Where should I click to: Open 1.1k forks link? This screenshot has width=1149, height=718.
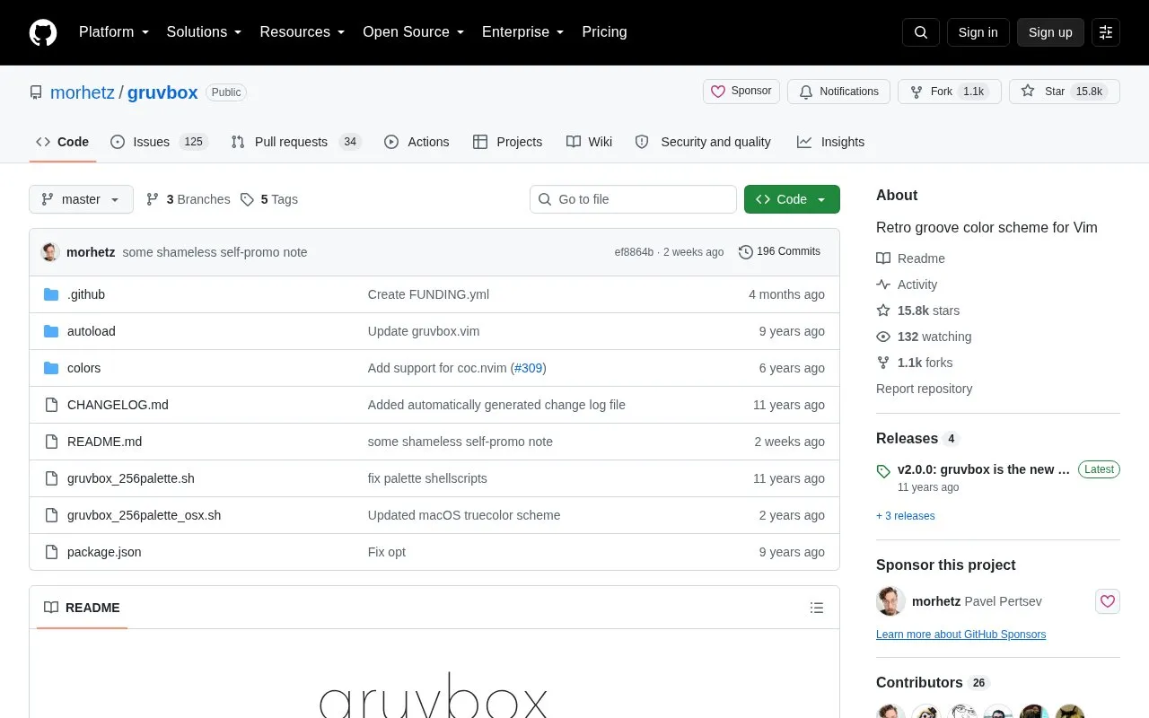(915, 363)
